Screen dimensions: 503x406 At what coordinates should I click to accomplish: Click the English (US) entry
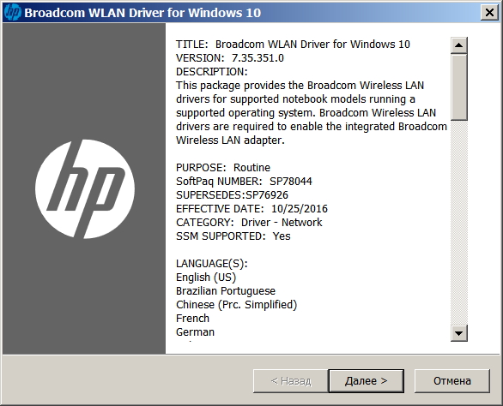206,278
